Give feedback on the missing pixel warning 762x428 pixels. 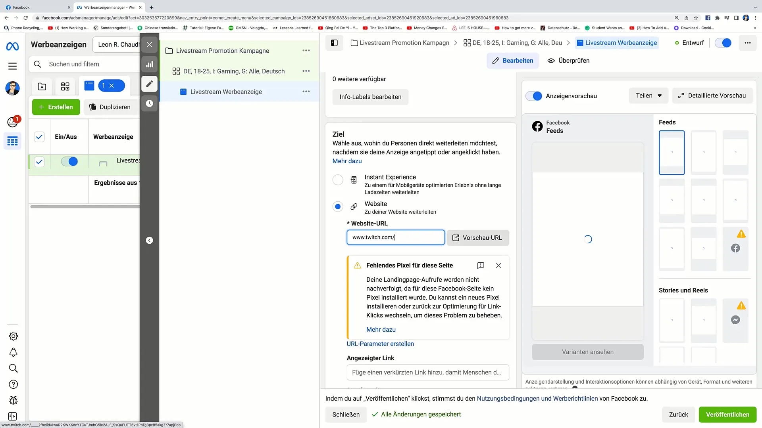coord(480,266)
